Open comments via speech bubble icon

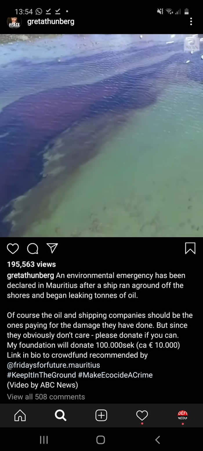pos(32,248)
